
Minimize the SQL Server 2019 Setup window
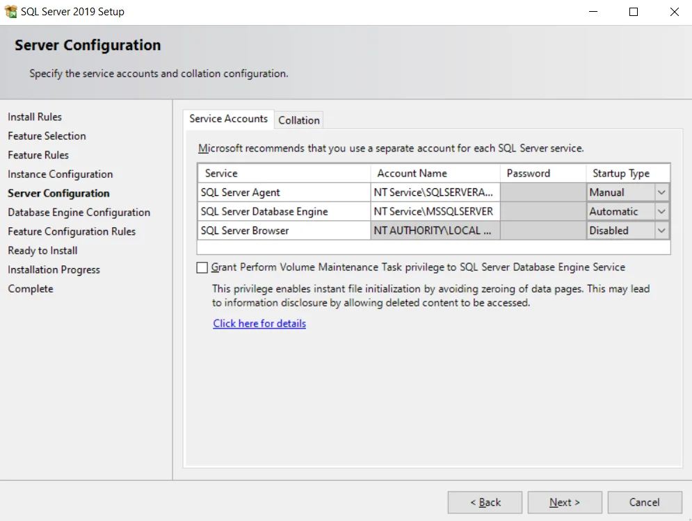[593, 12]
